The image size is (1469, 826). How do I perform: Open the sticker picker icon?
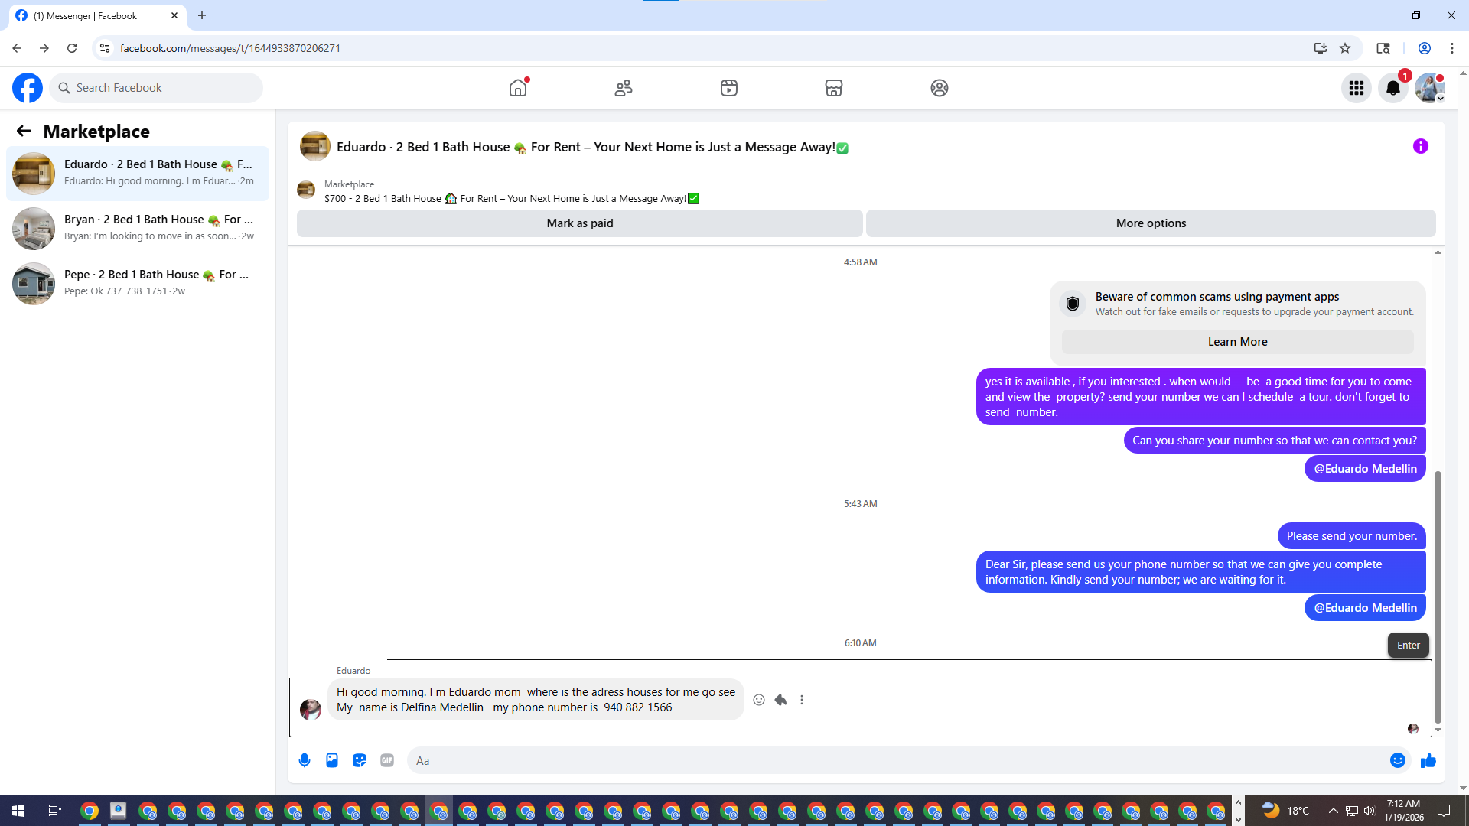click(360, 760)
